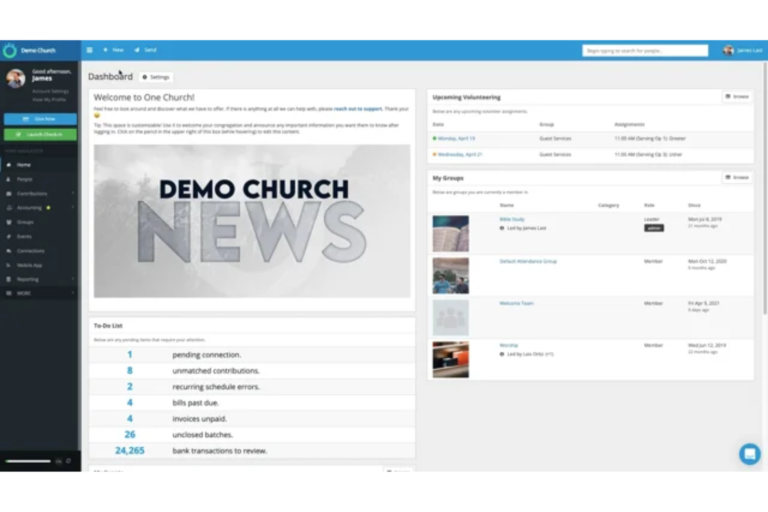
Task: Click the Bible Study group thumbnail
Action: (450, 233)
